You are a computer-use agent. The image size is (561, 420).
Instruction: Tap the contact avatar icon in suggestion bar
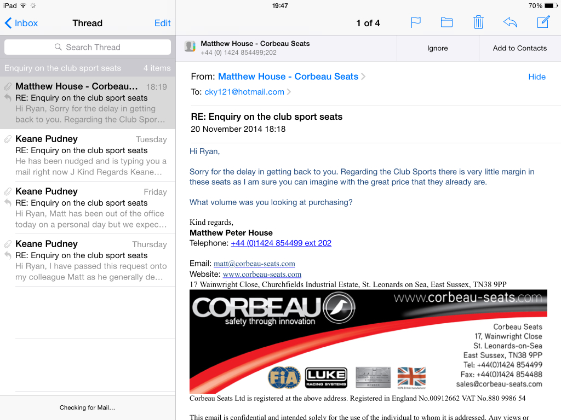[190, 46]
